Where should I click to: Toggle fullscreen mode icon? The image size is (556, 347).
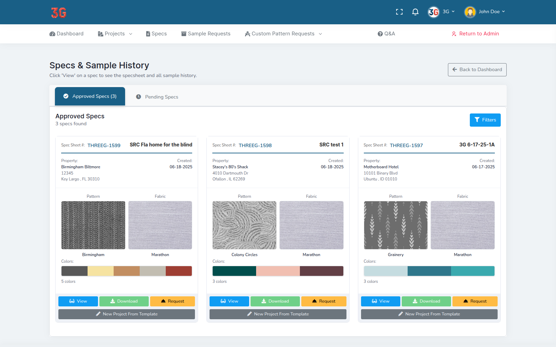pyautogui.click(x=399, y=12)
